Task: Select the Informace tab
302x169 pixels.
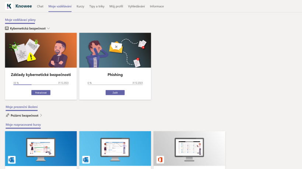Action: (x=157, y=6)
